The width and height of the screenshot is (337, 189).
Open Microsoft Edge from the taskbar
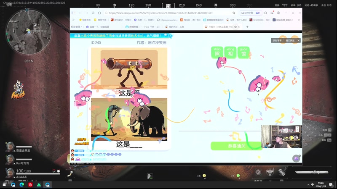(x=22, y=184)
